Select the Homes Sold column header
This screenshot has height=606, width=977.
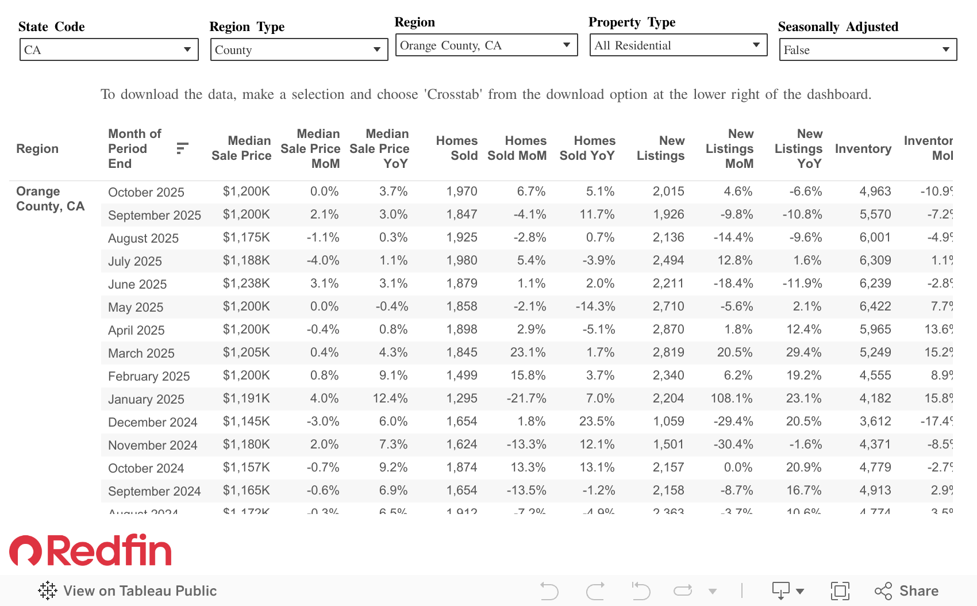point(457,148)
